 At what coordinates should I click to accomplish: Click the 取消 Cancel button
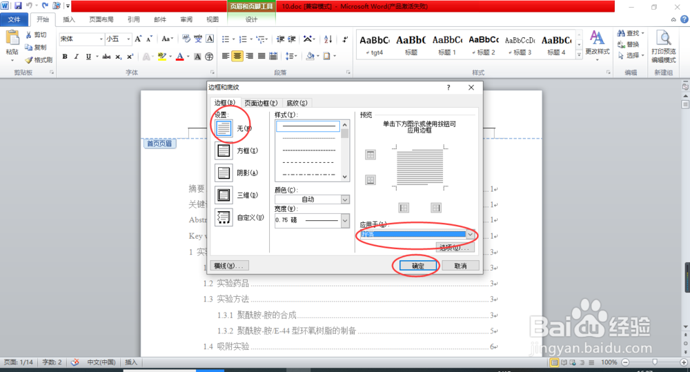coord(460,266)
